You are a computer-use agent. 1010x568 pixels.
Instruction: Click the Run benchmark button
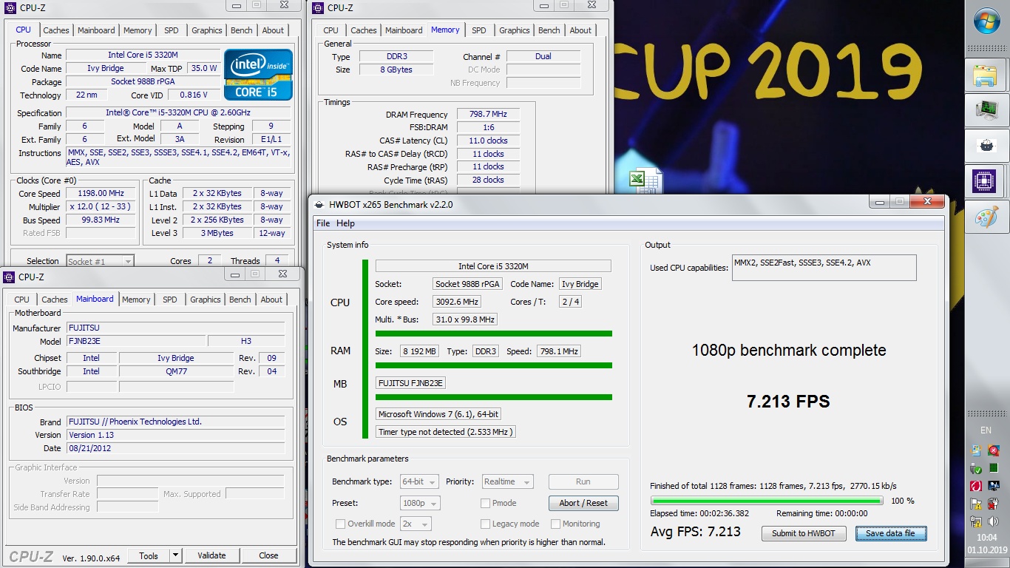pyautogui.click(x=583, y=481)
